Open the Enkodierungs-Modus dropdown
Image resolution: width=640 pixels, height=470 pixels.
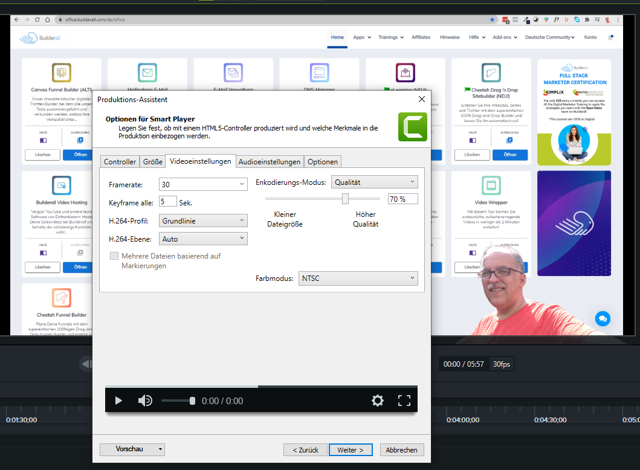(374, 182)
